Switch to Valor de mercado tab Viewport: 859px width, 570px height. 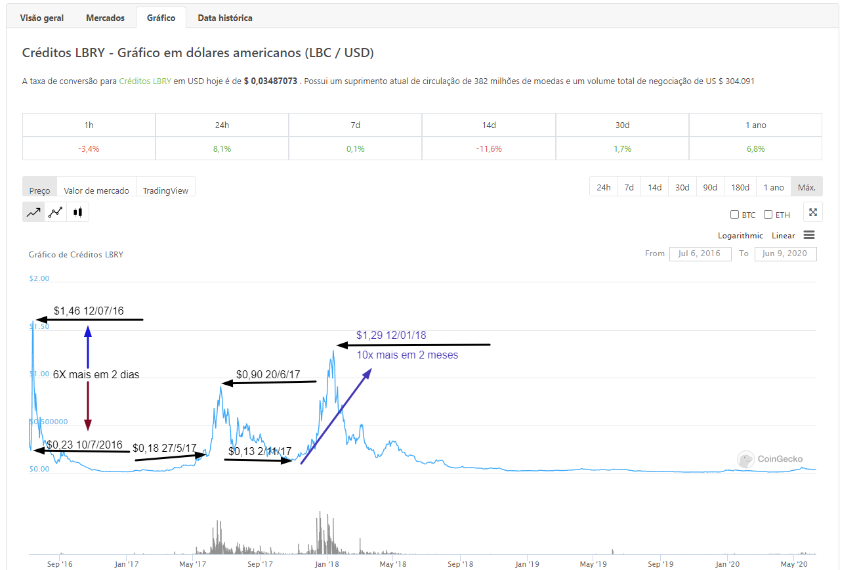tap(96, 186)
